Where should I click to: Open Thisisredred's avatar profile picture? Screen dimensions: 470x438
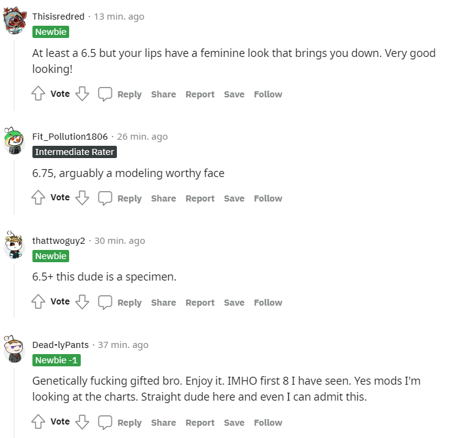(15, 20)
